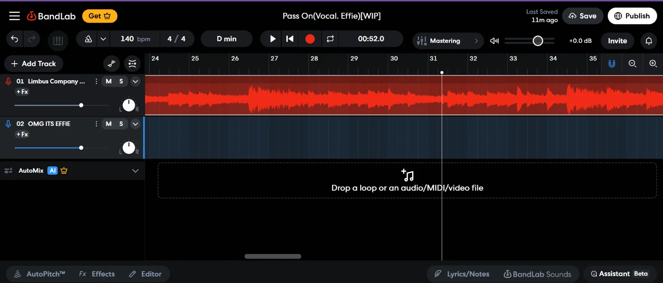The height and width of the screenshot is (283, 663).
Task: Open the notifications bell
Action: [x=649, y=41]
